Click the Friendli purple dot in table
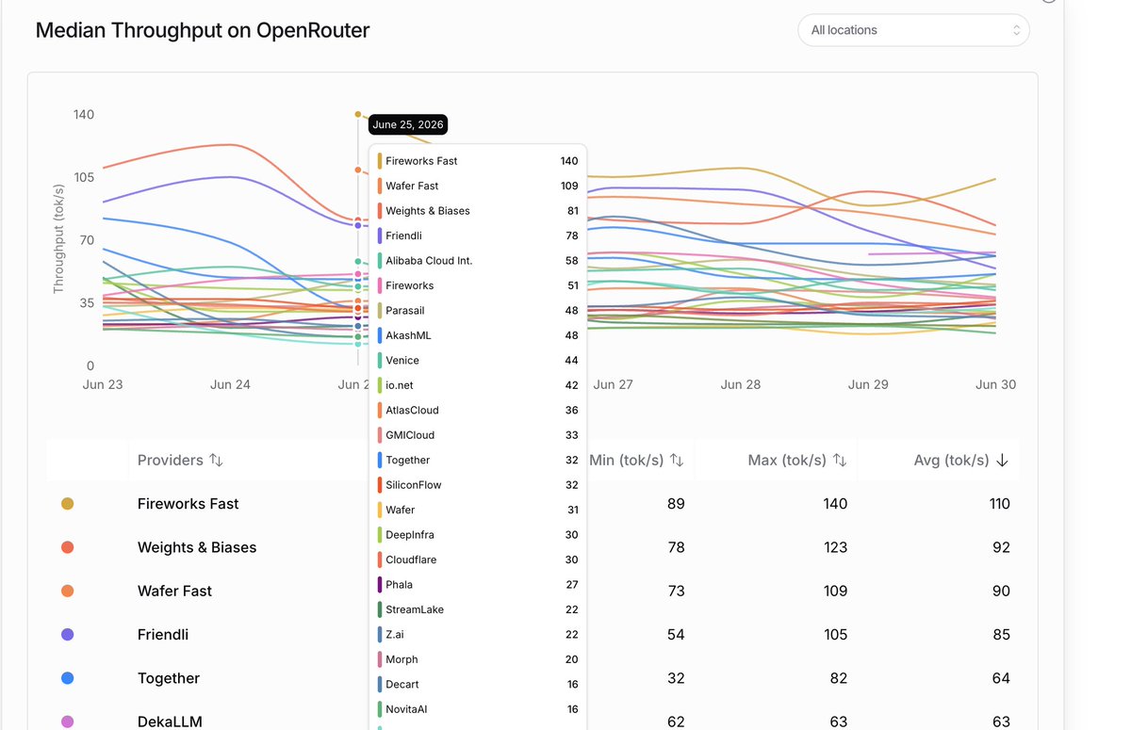Screen dimensions: 1131x730 [x=67, y=635]
